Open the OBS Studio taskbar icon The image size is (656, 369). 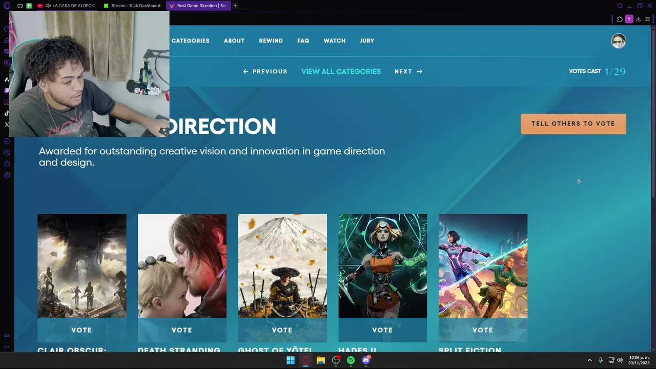click(x=336, y=360)
